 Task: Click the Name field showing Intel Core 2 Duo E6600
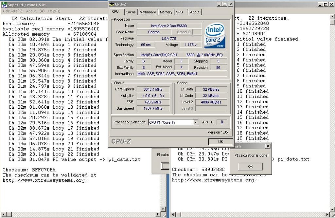pos(169,26)
